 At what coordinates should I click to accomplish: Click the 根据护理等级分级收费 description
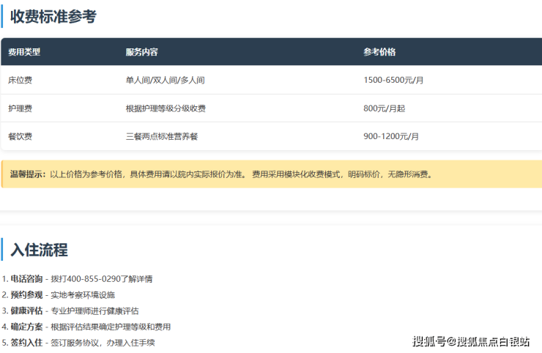[x=166, y=108]
